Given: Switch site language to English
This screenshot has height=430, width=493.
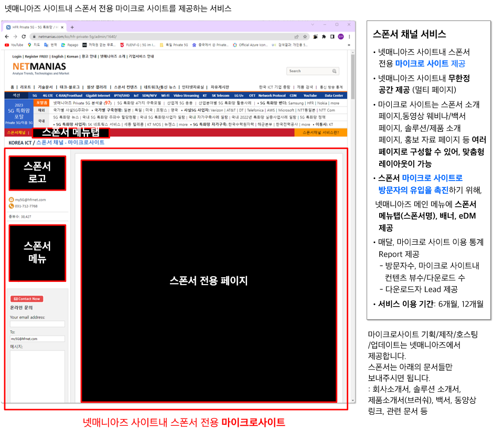Looking at the screenshot, I should click(58, 57).
